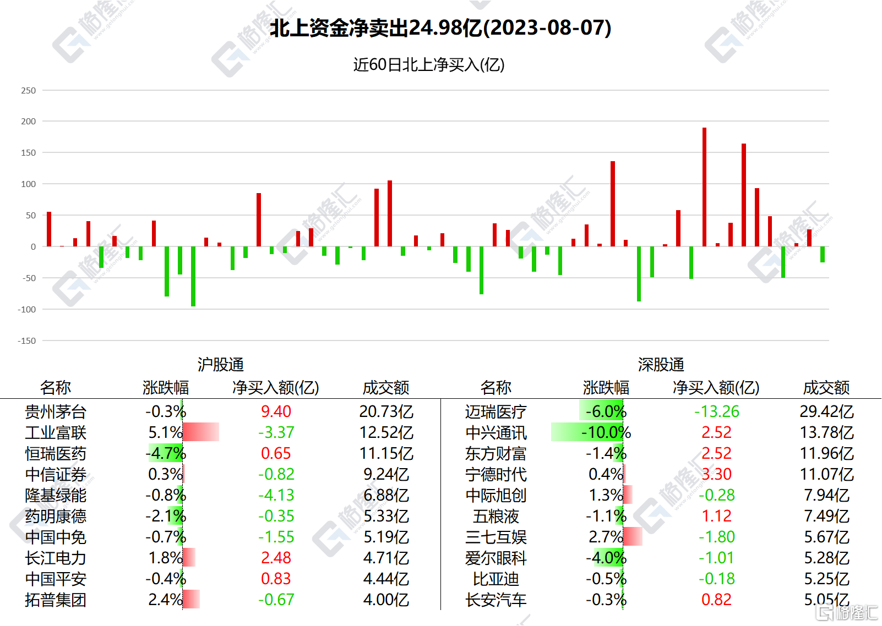
Task: Click the deepest green bar near -95
Action: [x=193, y=276]
